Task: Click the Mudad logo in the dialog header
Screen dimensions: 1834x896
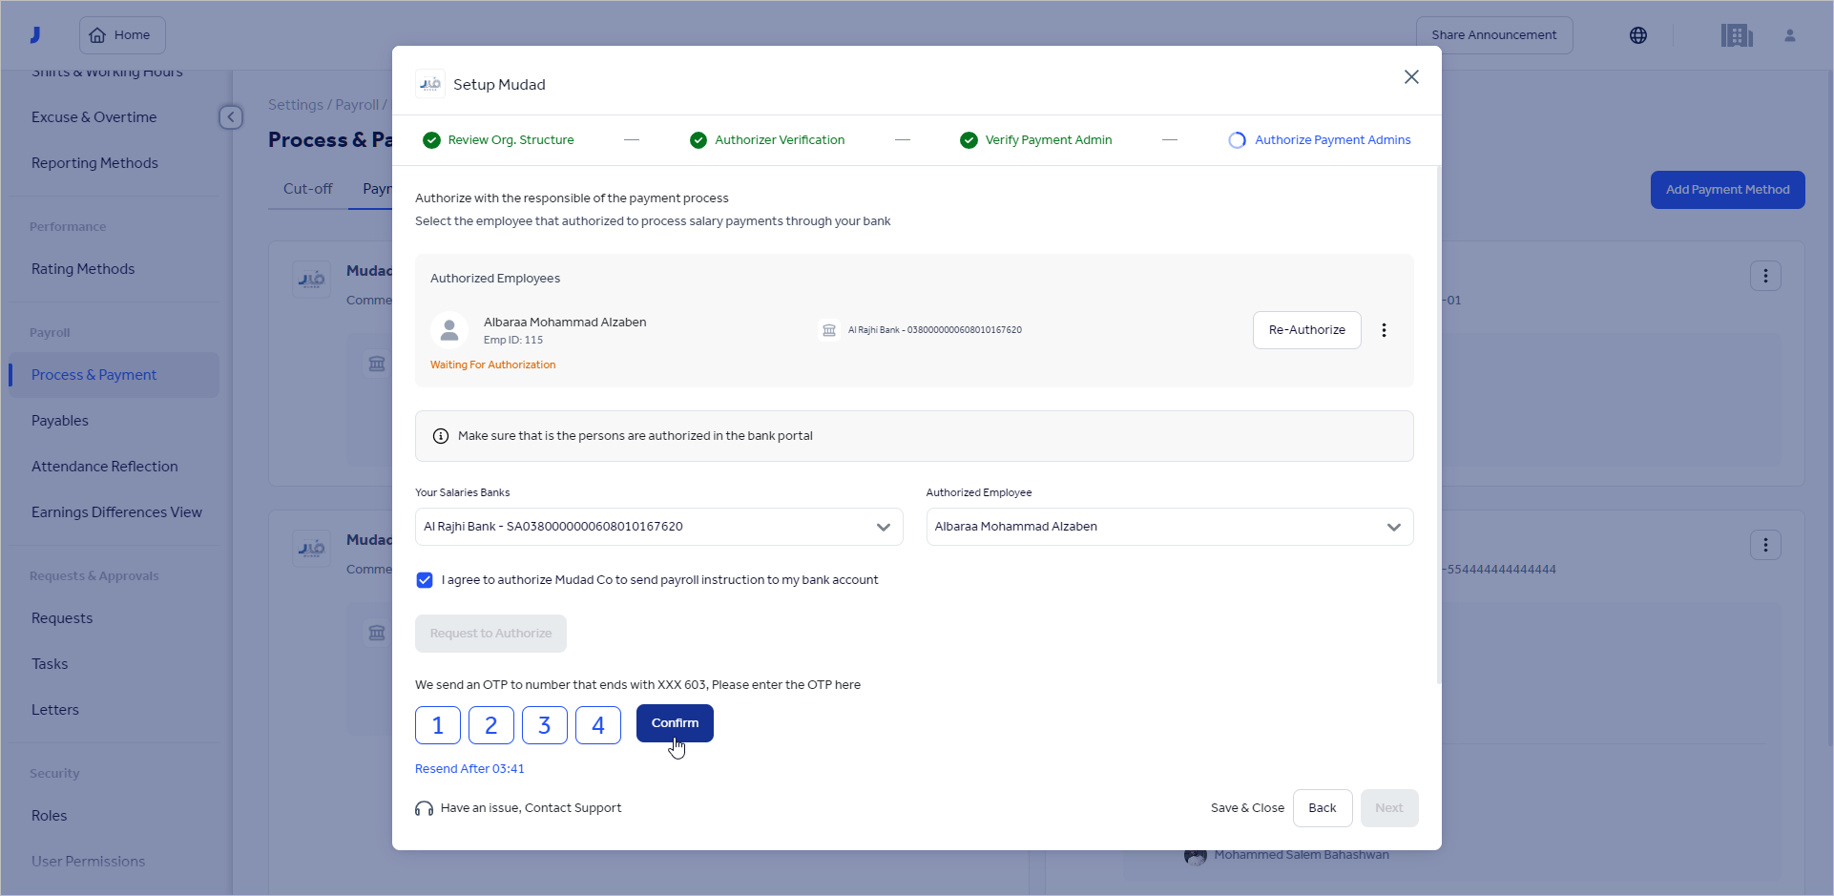Action: (430, 83)
